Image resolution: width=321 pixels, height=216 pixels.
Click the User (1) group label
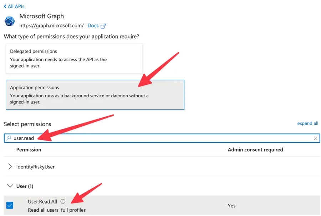(x=25, y=186)
